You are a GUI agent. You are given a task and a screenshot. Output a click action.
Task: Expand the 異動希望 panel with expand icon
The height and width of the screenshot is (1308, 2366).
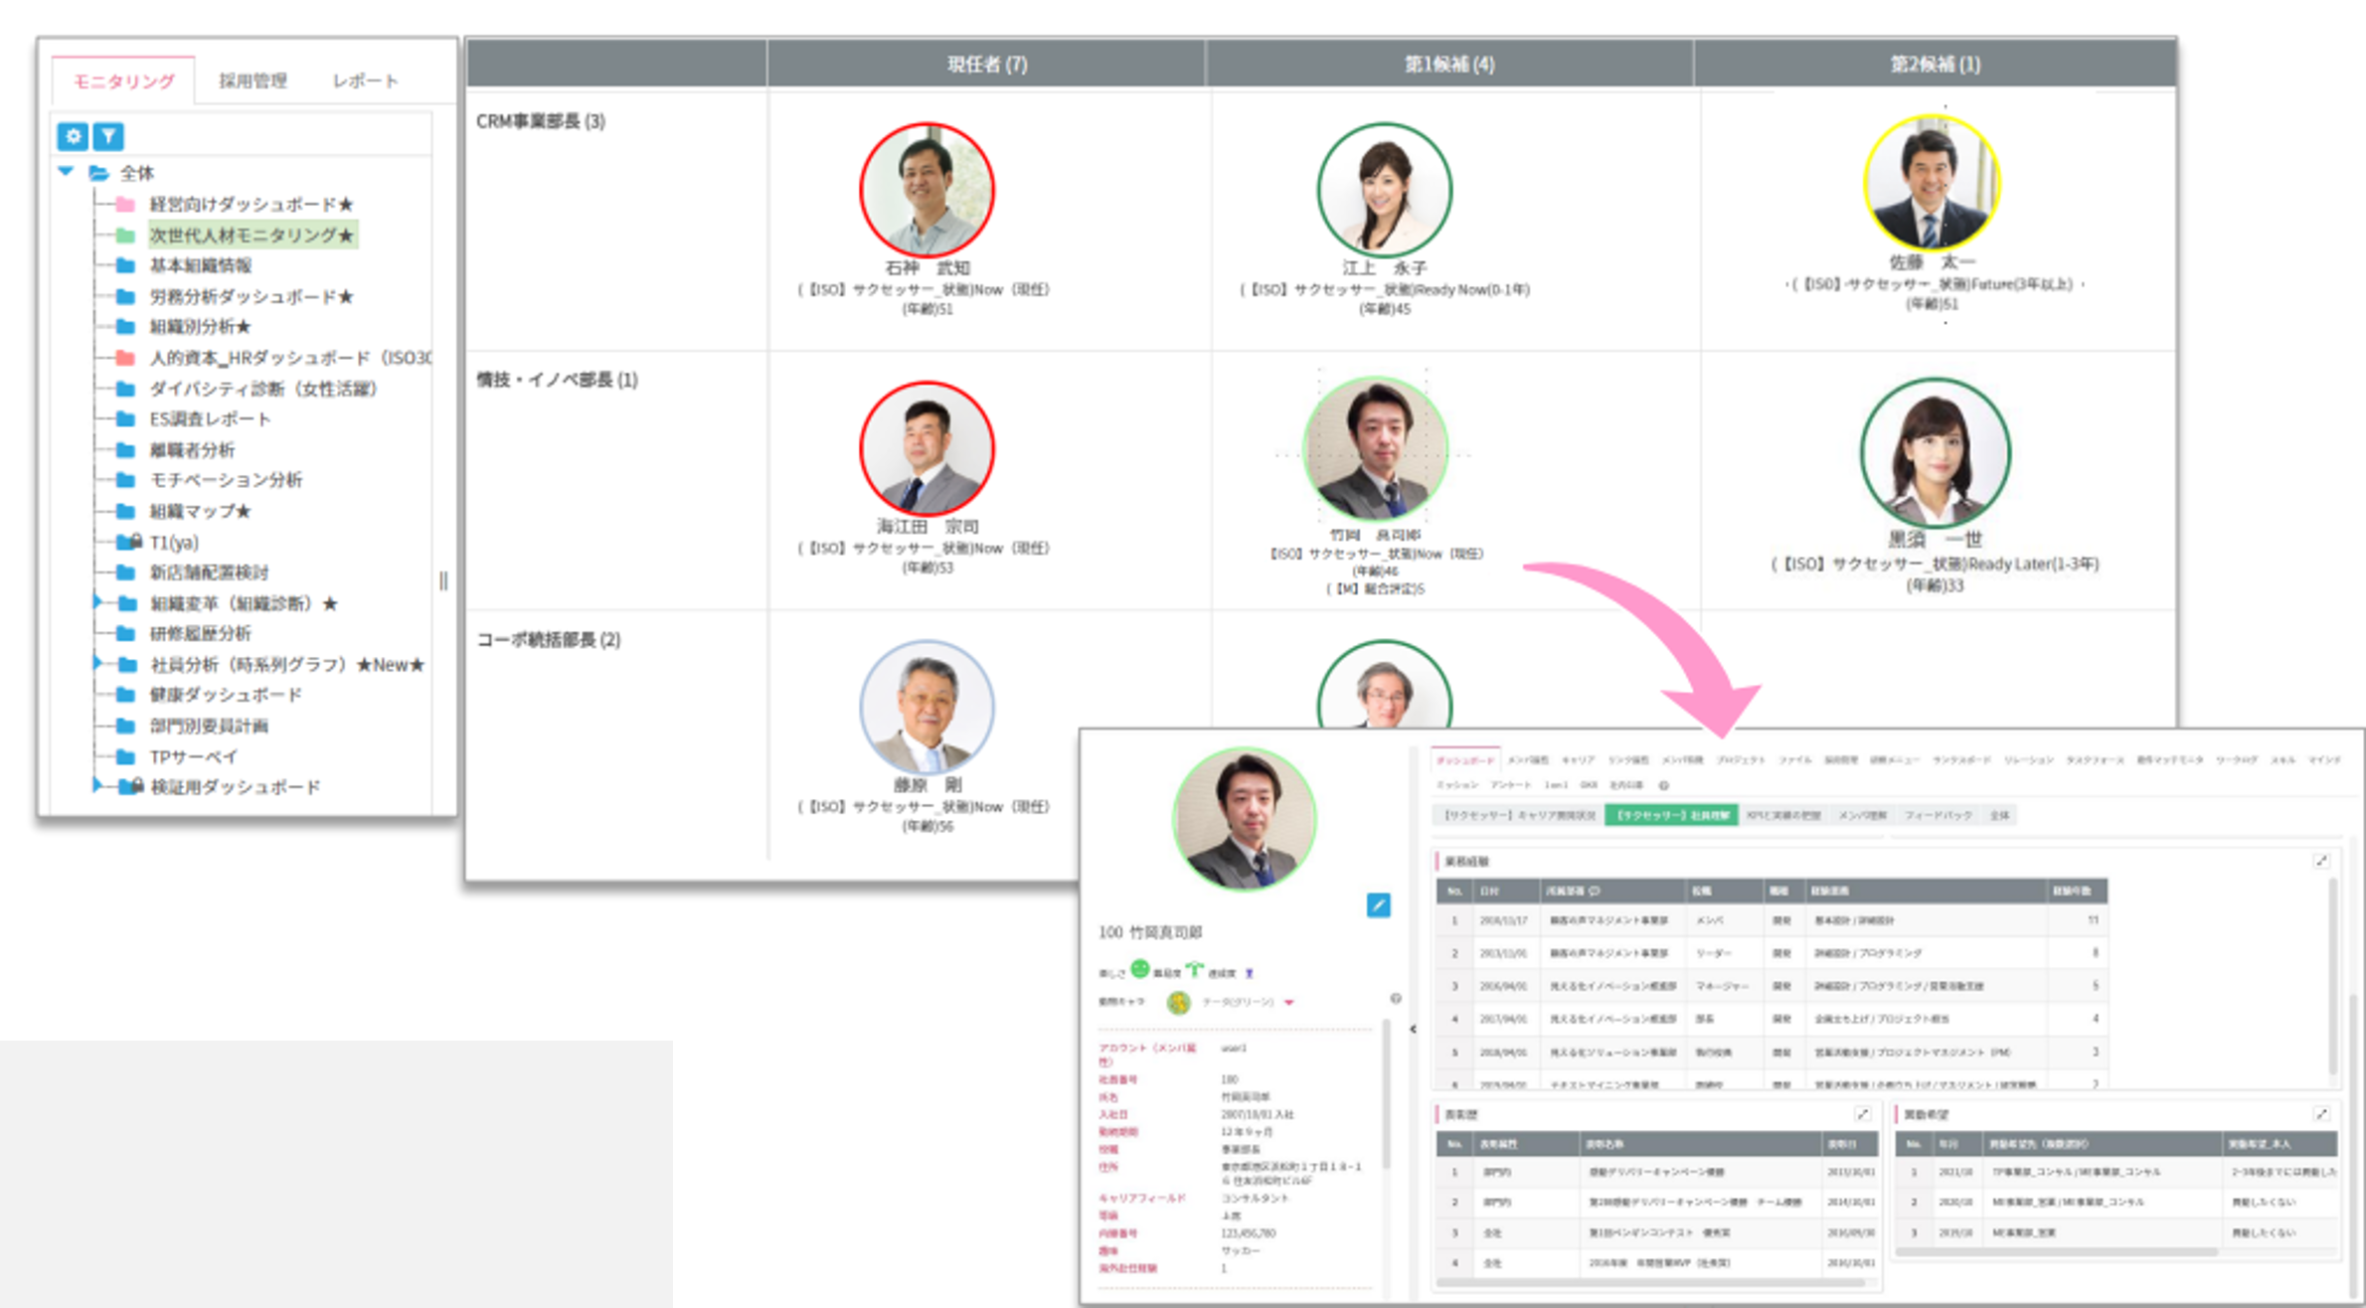click(2321, 1113)
